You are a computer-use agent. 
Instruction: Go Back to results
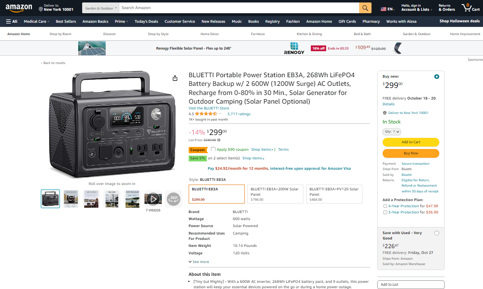pos(53,63)
